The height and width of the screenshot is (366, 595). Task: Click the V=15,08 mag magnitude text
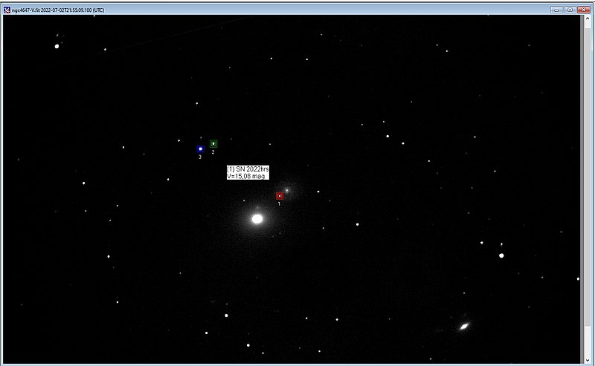click(x=245, y=177)
